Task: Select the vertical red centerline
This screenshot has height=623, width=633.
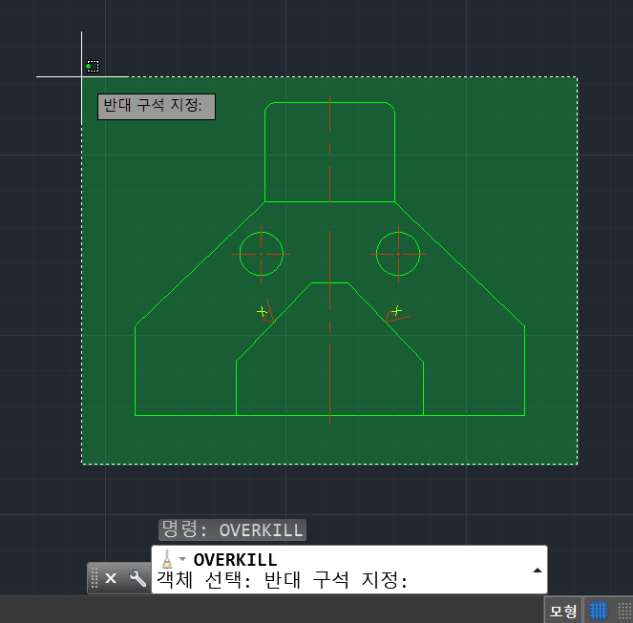Action: click(x=329, y=260)
